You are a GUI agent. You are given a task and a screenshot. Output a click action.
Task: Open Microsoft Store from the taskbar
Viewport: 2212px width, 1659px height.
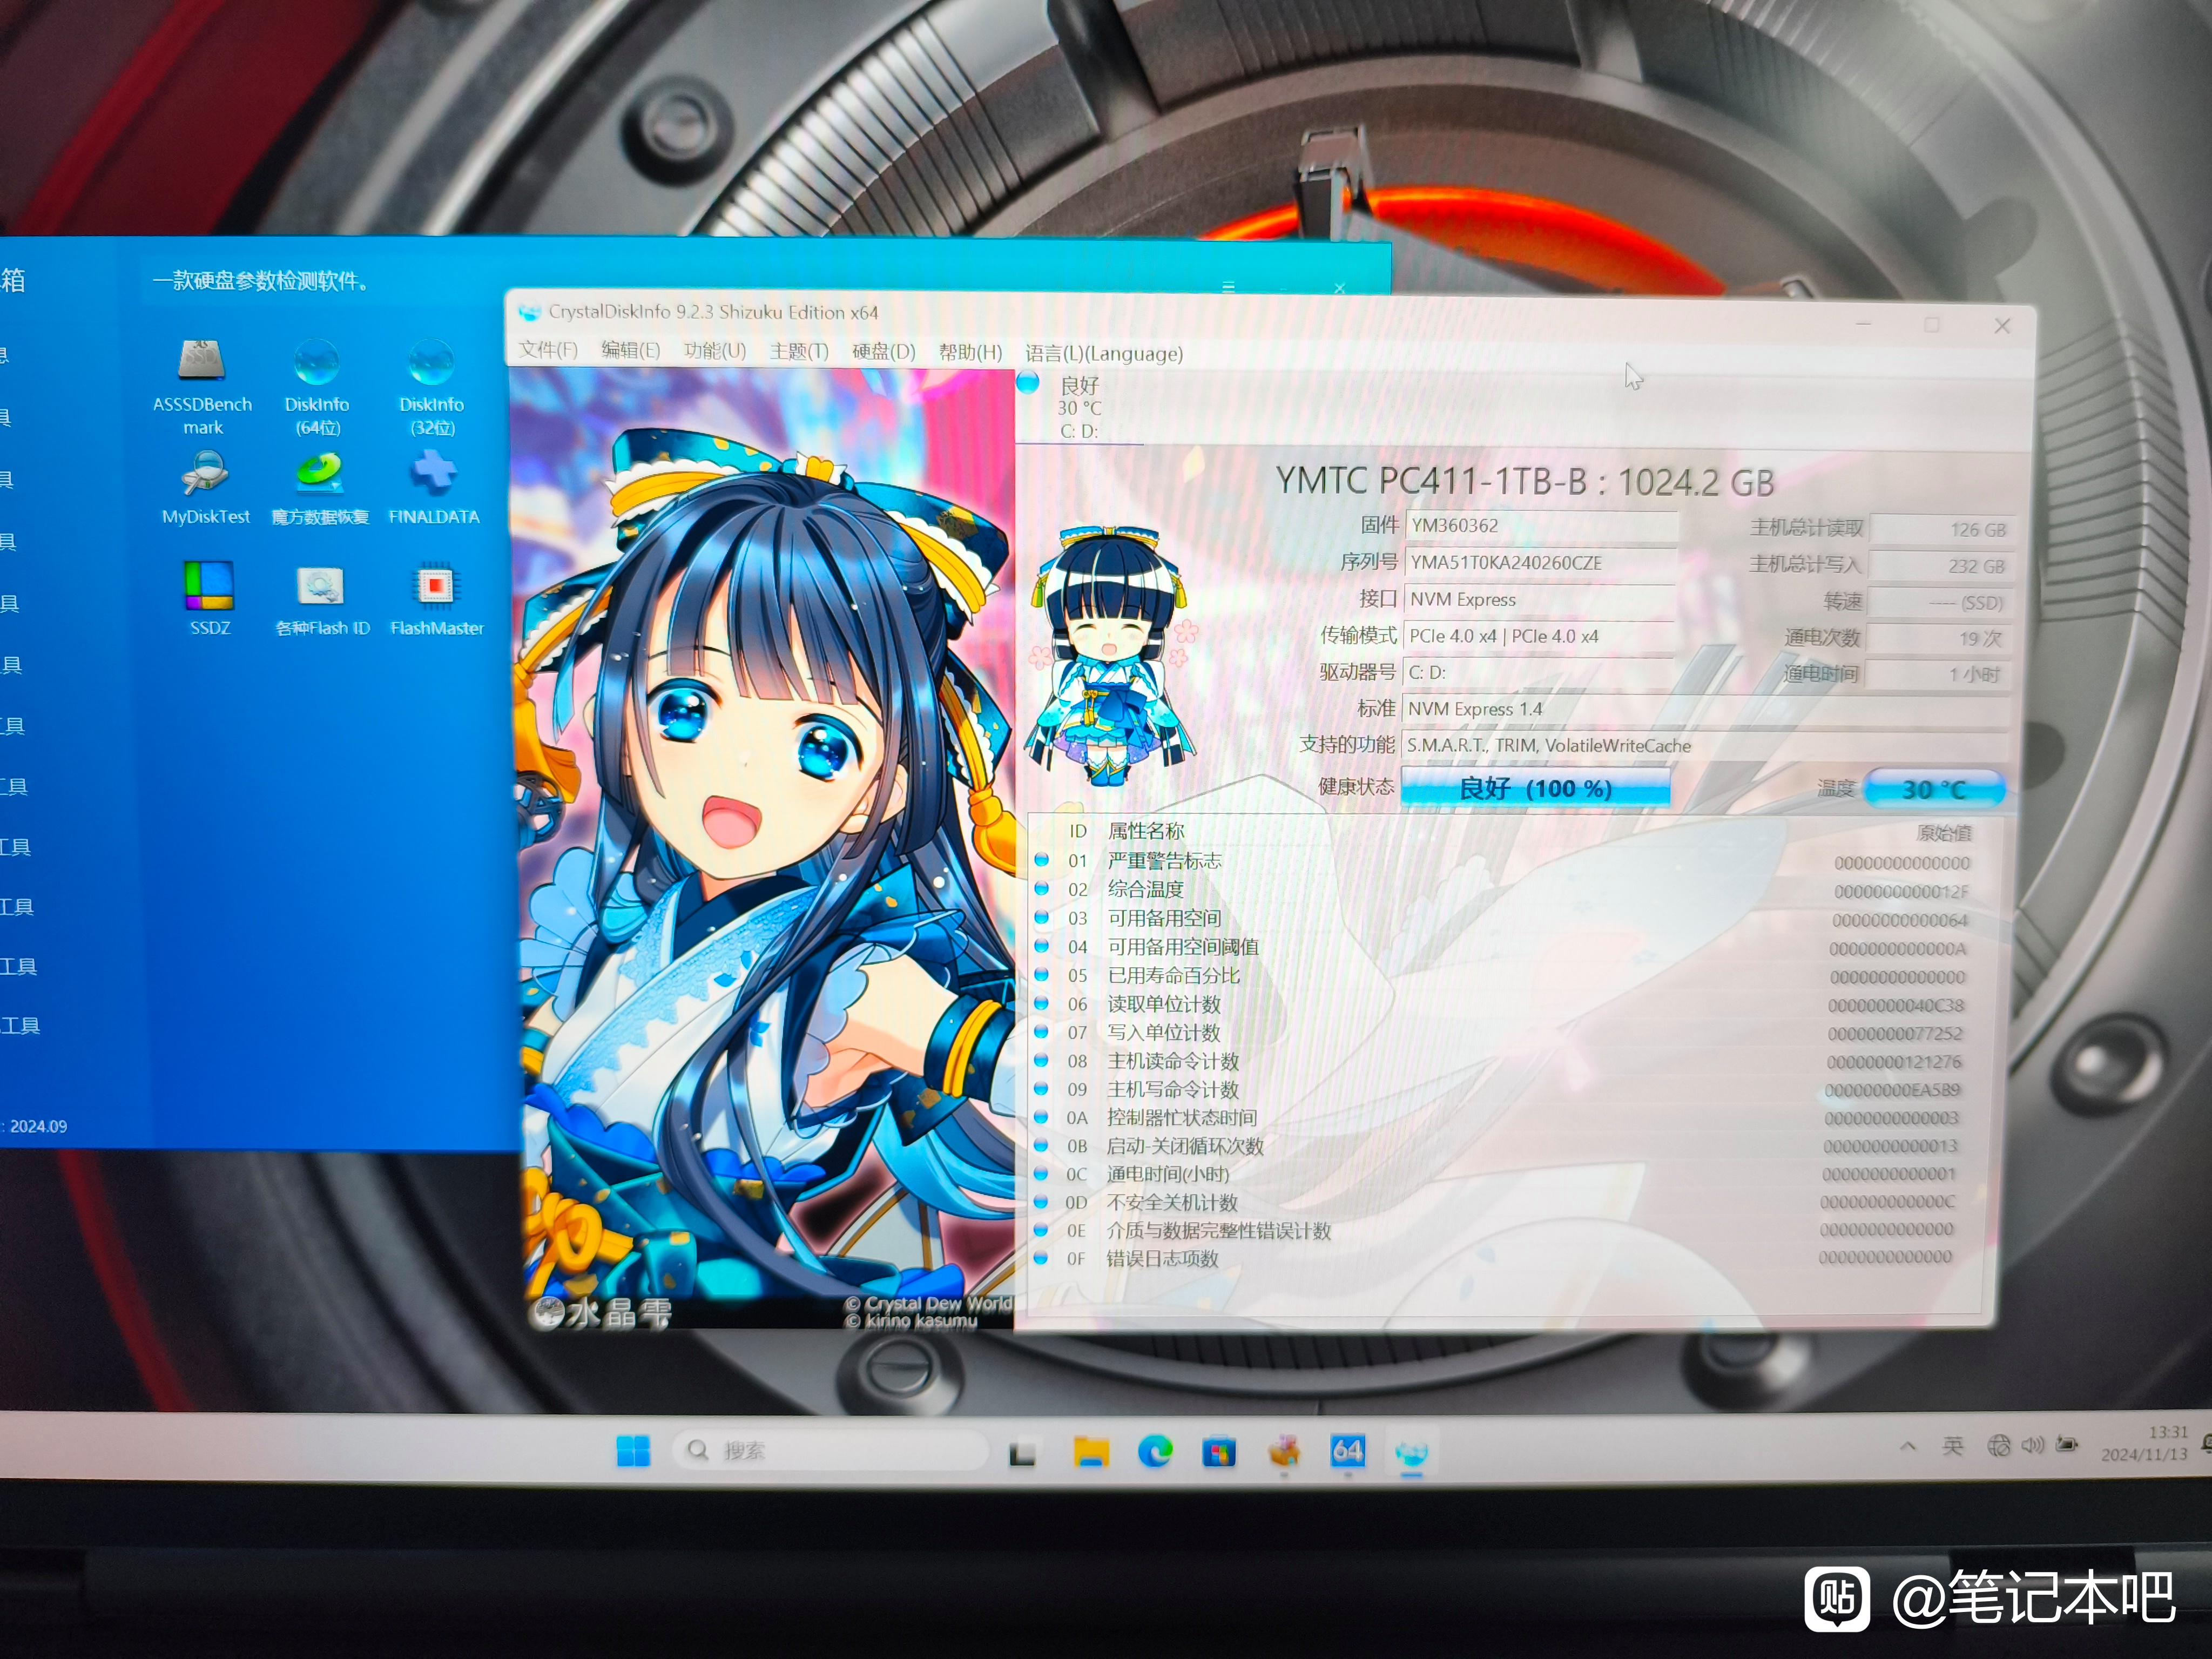[x=1219, y=1451]
